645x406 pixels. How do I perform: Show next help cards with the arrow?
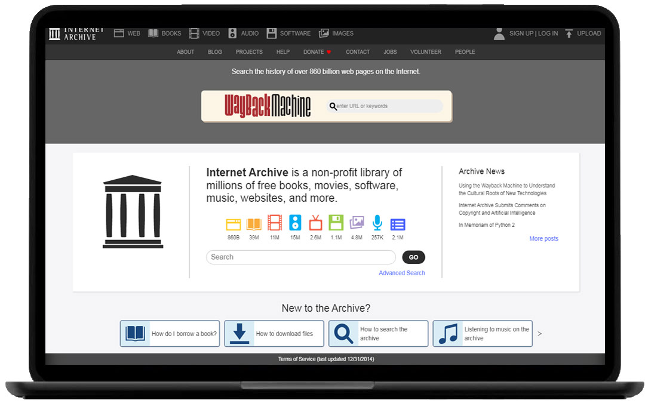tap(540, 334)
